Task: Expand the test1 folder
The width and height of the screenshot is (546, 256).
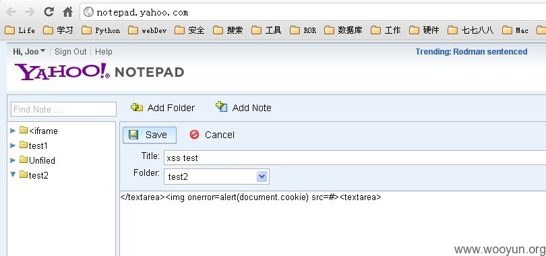Action: (x=13, y=145)
